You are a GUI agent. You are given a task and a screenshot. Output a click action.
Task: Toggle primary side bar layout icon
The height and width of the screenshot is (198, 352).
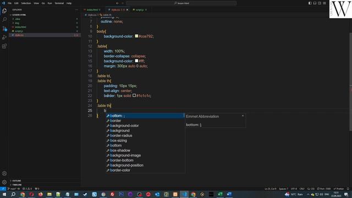click(x=310, y=3)
